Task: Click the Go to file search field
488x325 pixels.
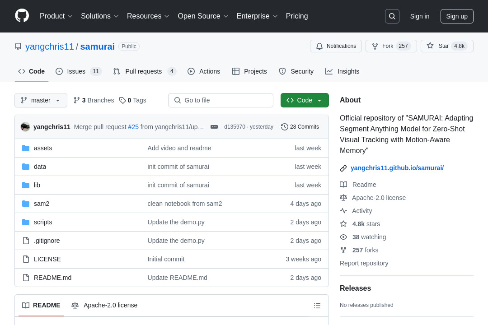Action: point(221,100)
